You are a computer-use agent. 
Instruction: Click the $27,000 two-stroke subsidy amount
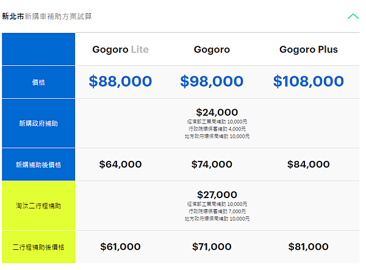coord(217,194)
